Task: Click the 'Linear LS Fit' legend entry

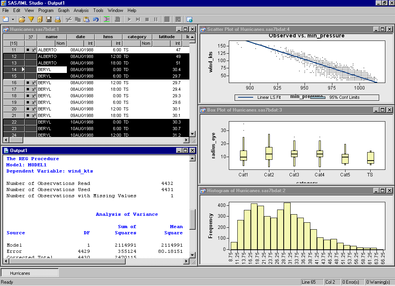Action: pos(259,97)
